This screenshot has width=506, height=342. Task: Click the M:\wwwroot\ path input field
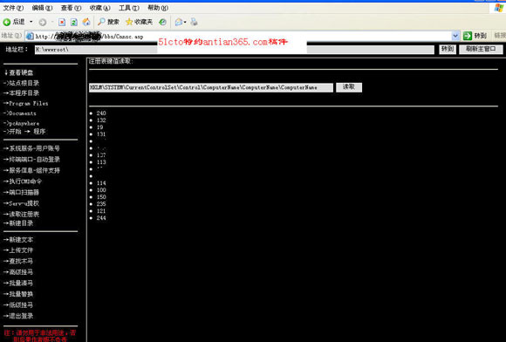pyautogui.click(x=235, y=50)
